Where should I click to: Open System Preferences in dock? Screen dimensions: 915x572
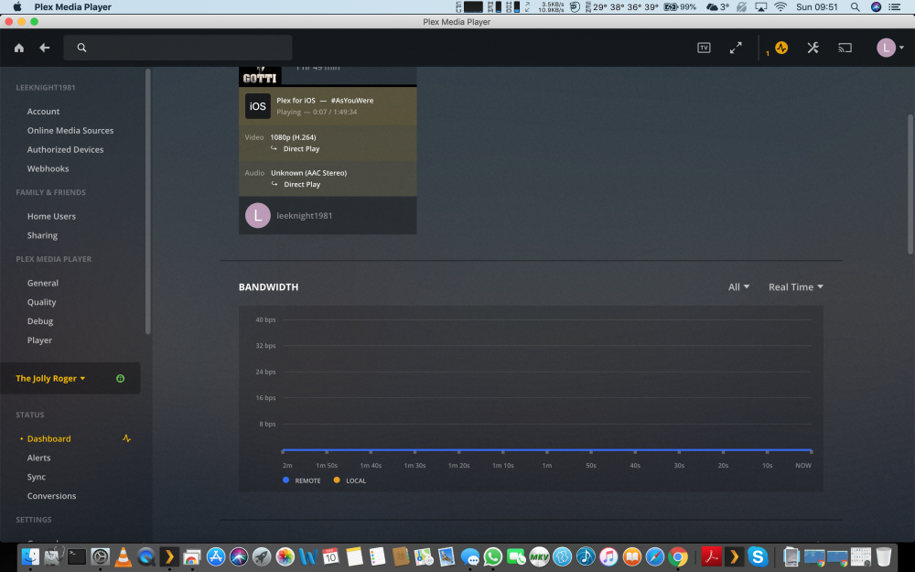click(x=100, y=556)
